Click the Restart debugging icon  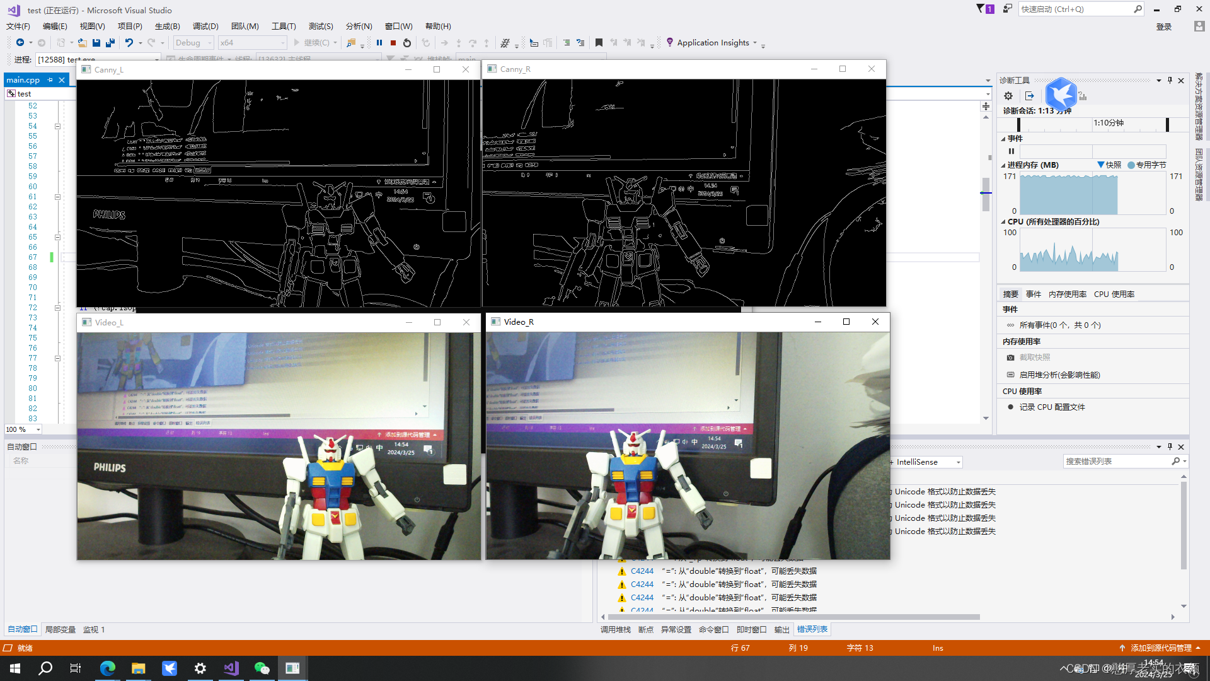[407, 43]
